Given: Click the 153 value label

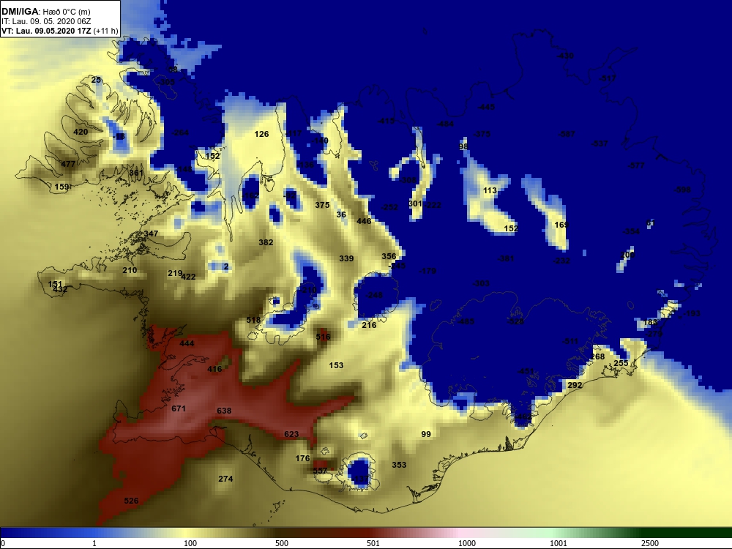Looking at the screenshot, I should click(336, 365).
